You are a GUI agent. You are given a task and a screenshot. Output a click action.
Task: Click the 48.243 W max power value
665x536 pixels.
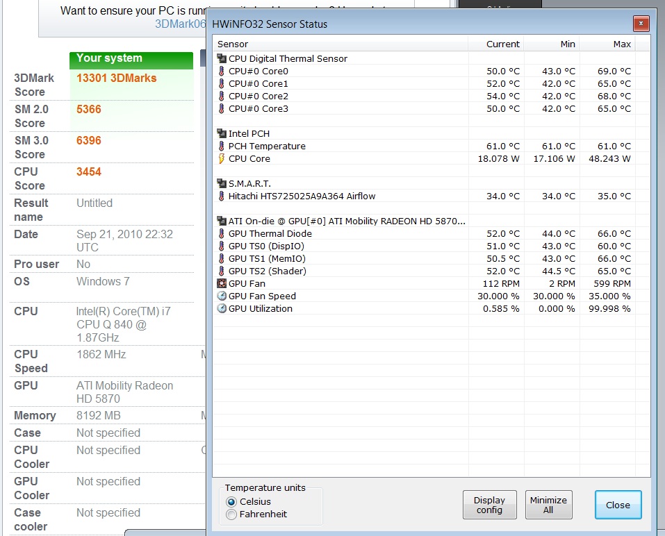tap(609, 158)
